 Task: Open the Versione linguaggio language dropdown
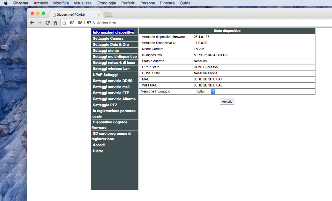pyautogui.click(x=205, y=91)
